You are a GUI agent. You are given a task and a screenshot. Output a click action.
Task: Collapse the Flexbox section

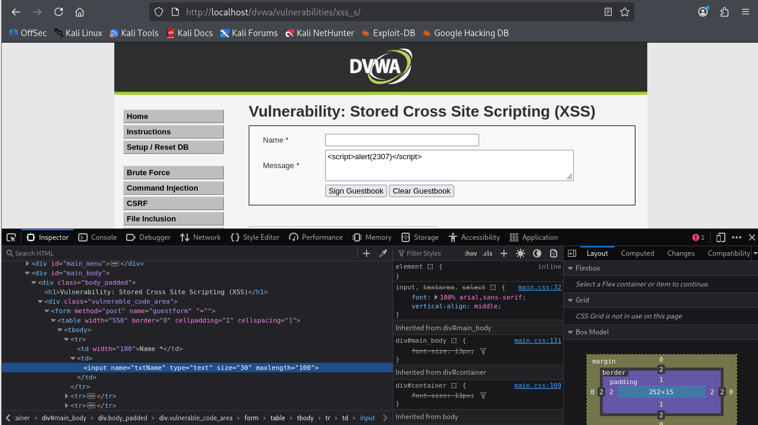[570, 268]
